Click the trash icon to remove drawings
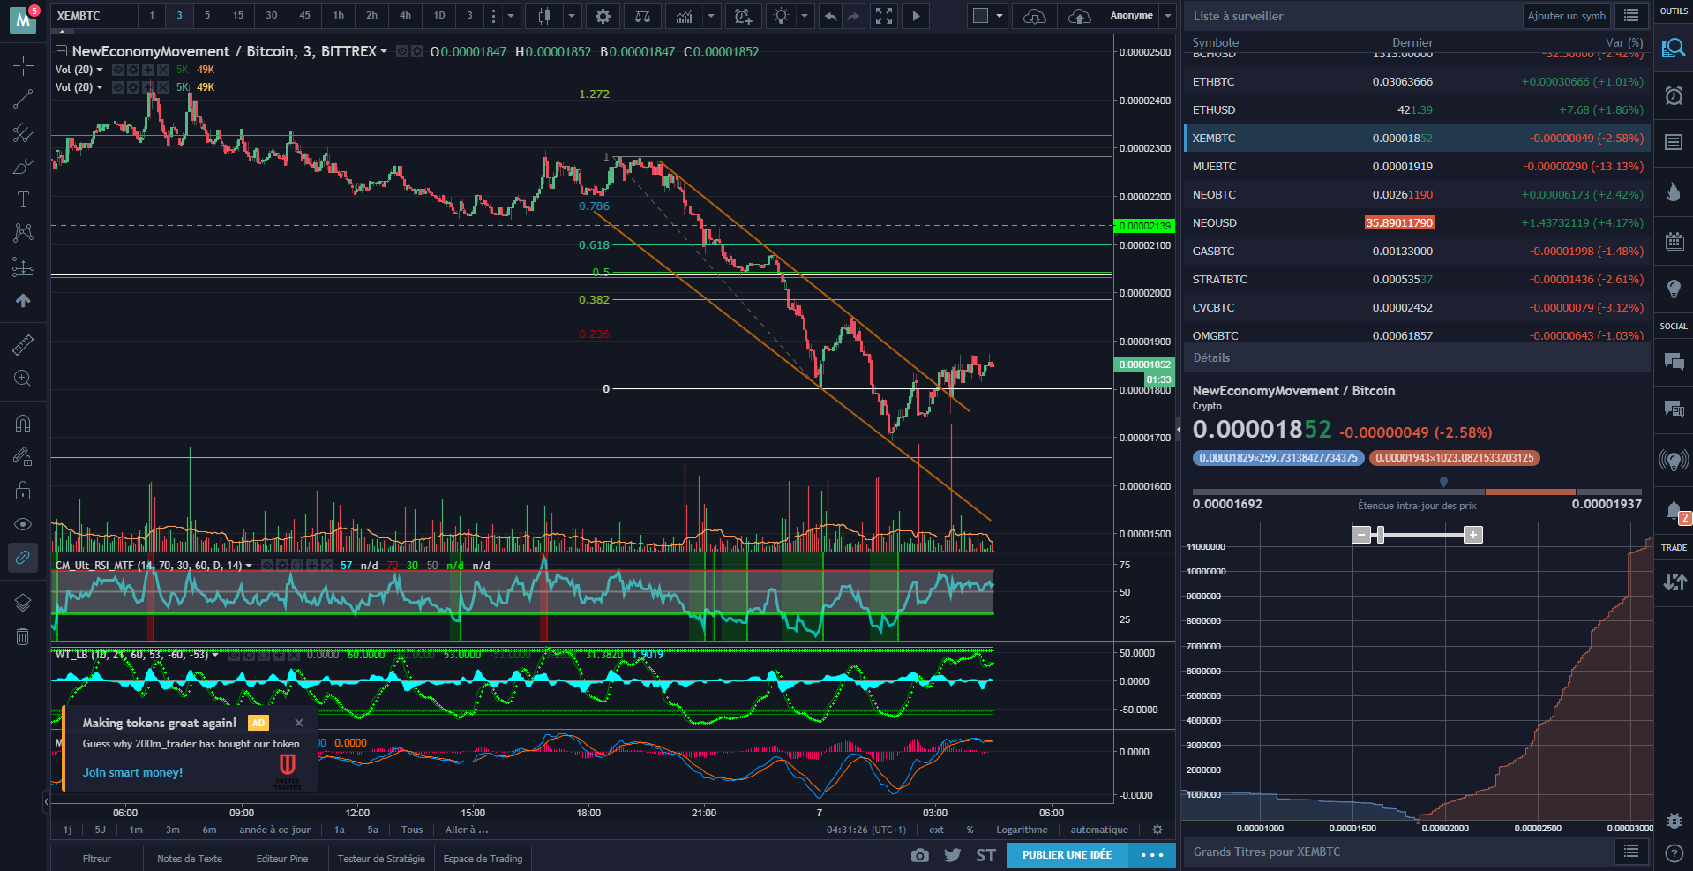Screen dimensions: 1693x871 [23, 636]
